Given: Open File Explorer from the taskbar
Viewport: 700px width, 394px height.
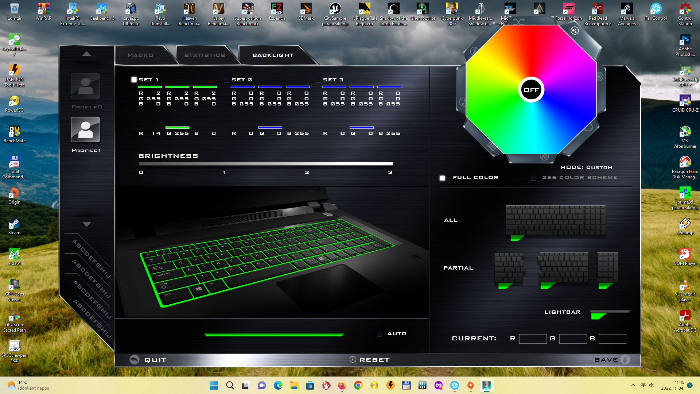Looking at the screenshot, I should click(294, 385).
